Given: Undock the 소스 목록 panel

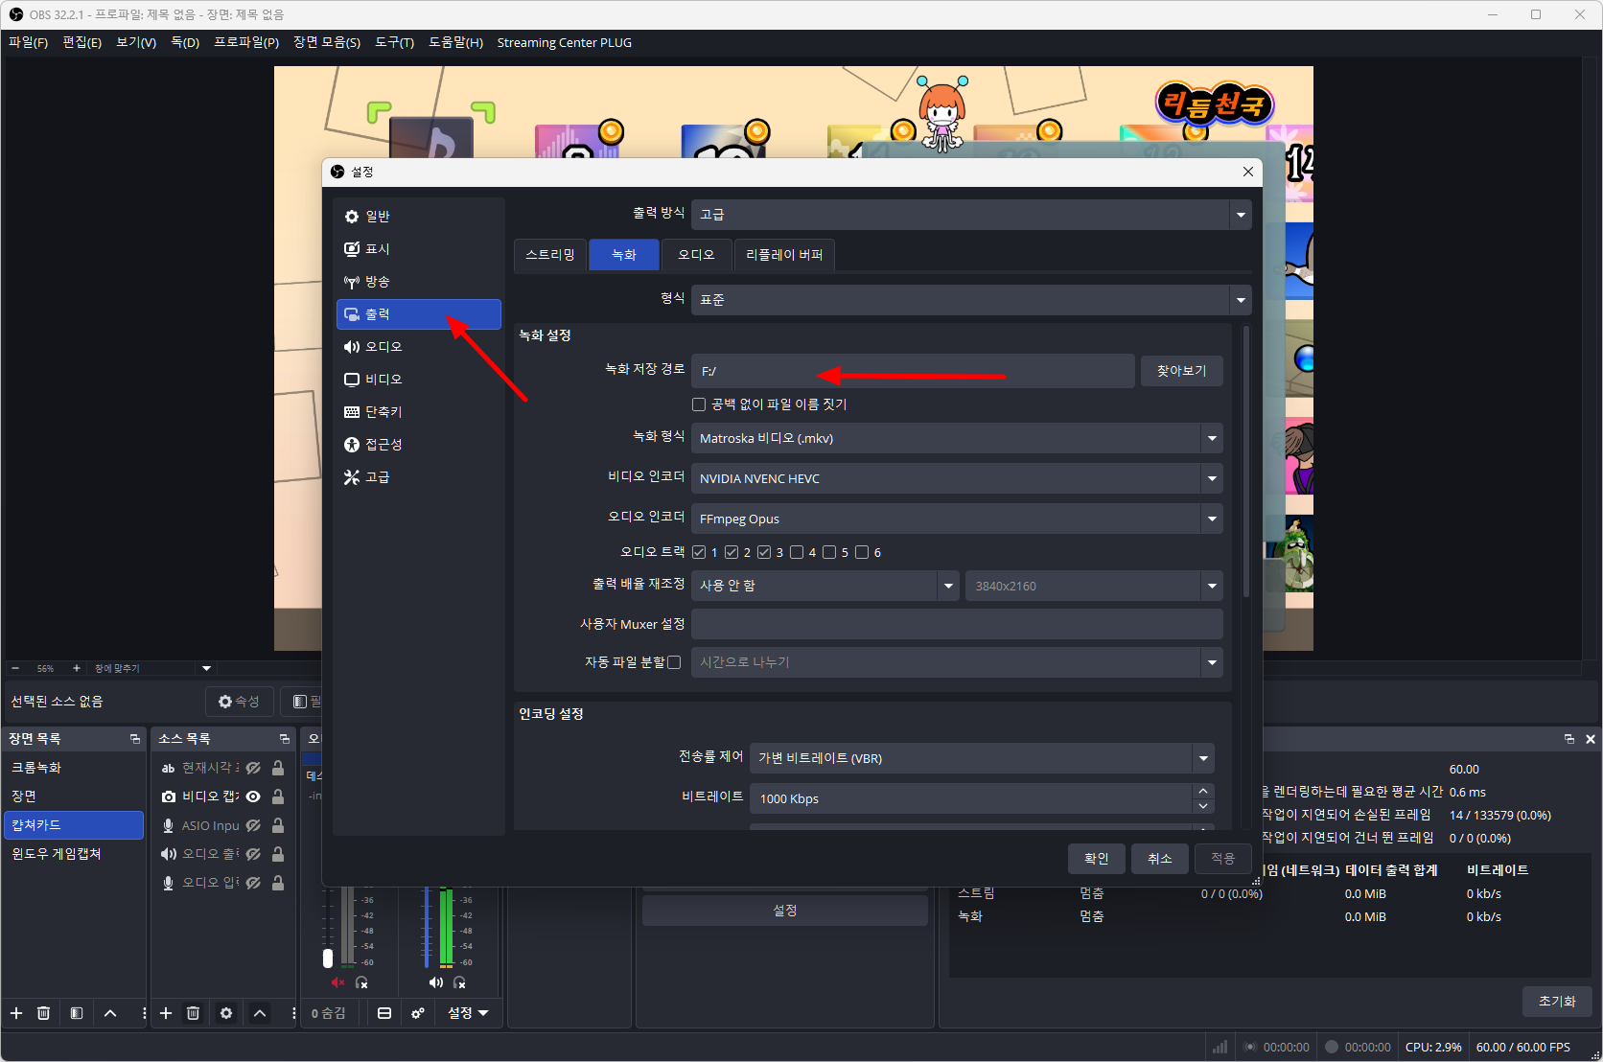Looking at the screenshot, I should pos(285,739).
